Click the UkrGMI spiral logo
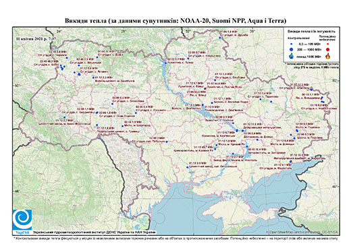 (x=22, y=220)
